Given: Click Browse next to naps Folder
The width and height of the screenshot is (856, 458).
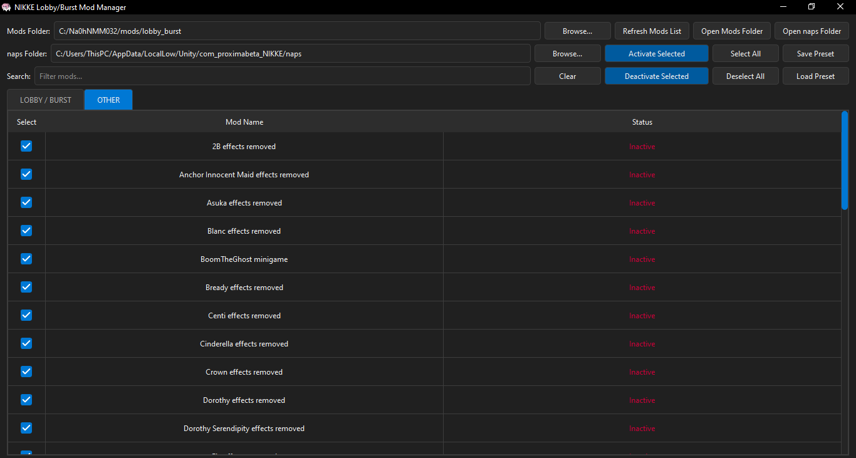Looking at the screenshot, I should coord(567,53).
